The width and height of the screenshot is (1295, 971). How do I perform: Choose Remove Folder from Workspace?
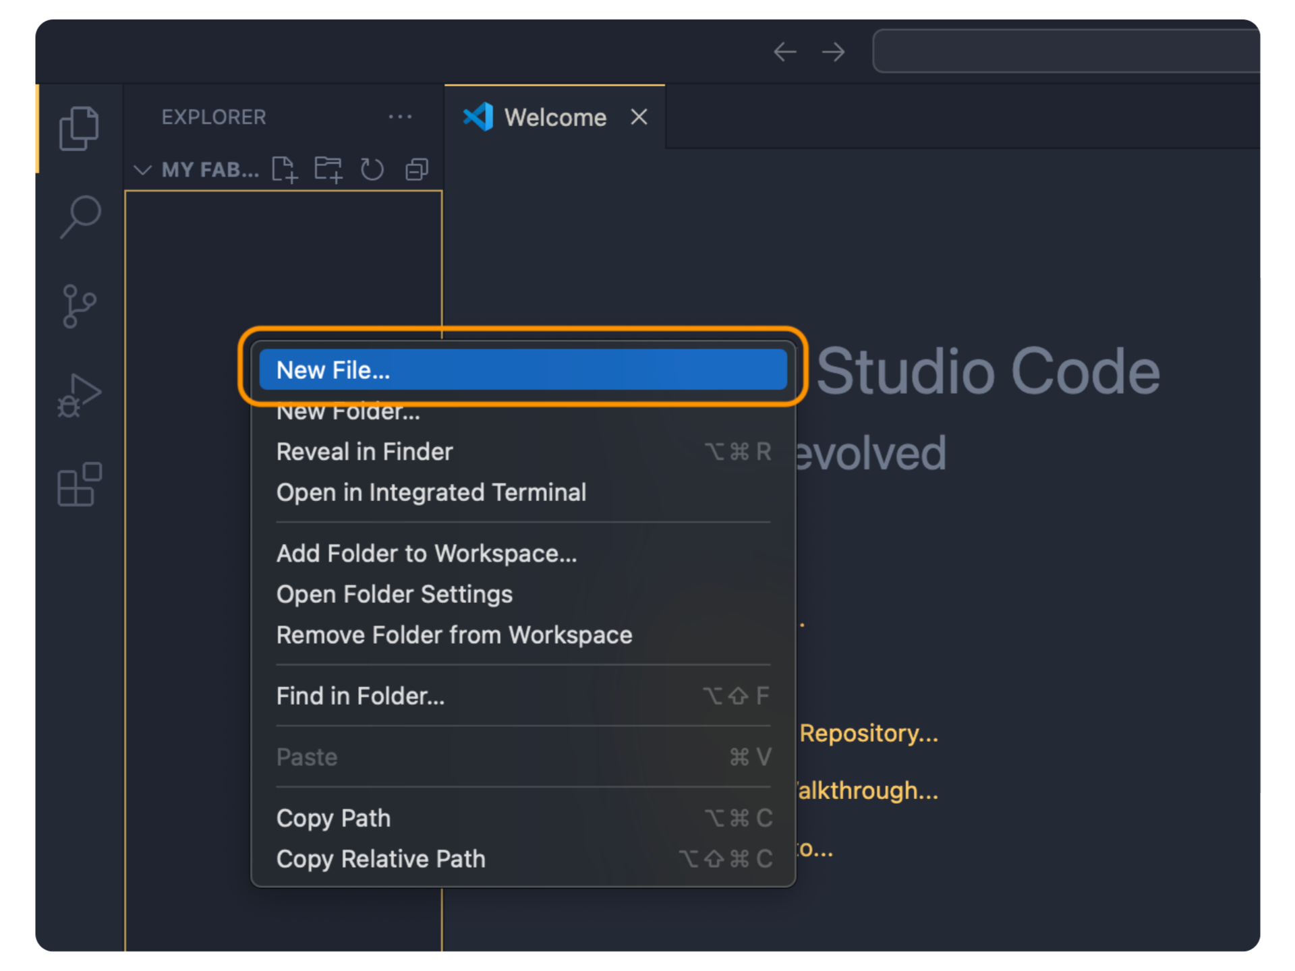point(523,635)
